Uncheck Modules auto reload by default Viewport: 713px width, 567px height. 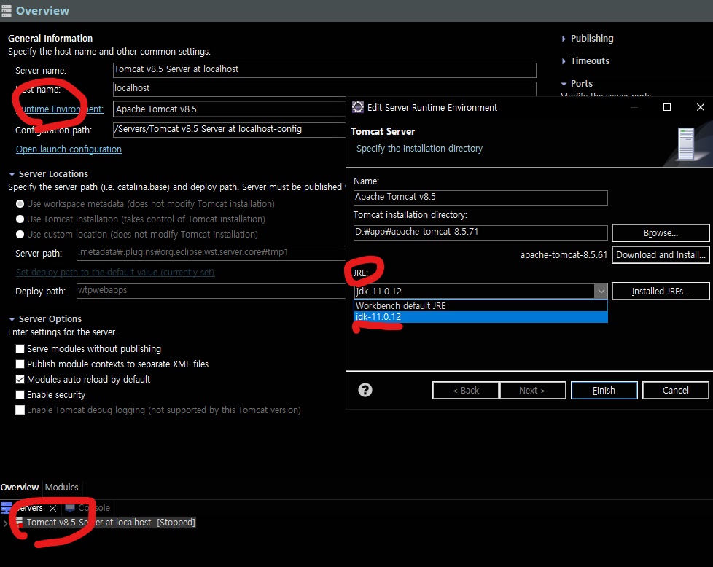20,379
